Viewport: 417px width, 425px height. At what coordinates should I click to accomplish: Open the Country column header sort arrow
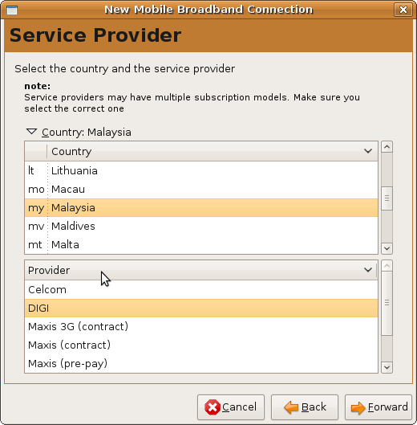tap(368, 151)
